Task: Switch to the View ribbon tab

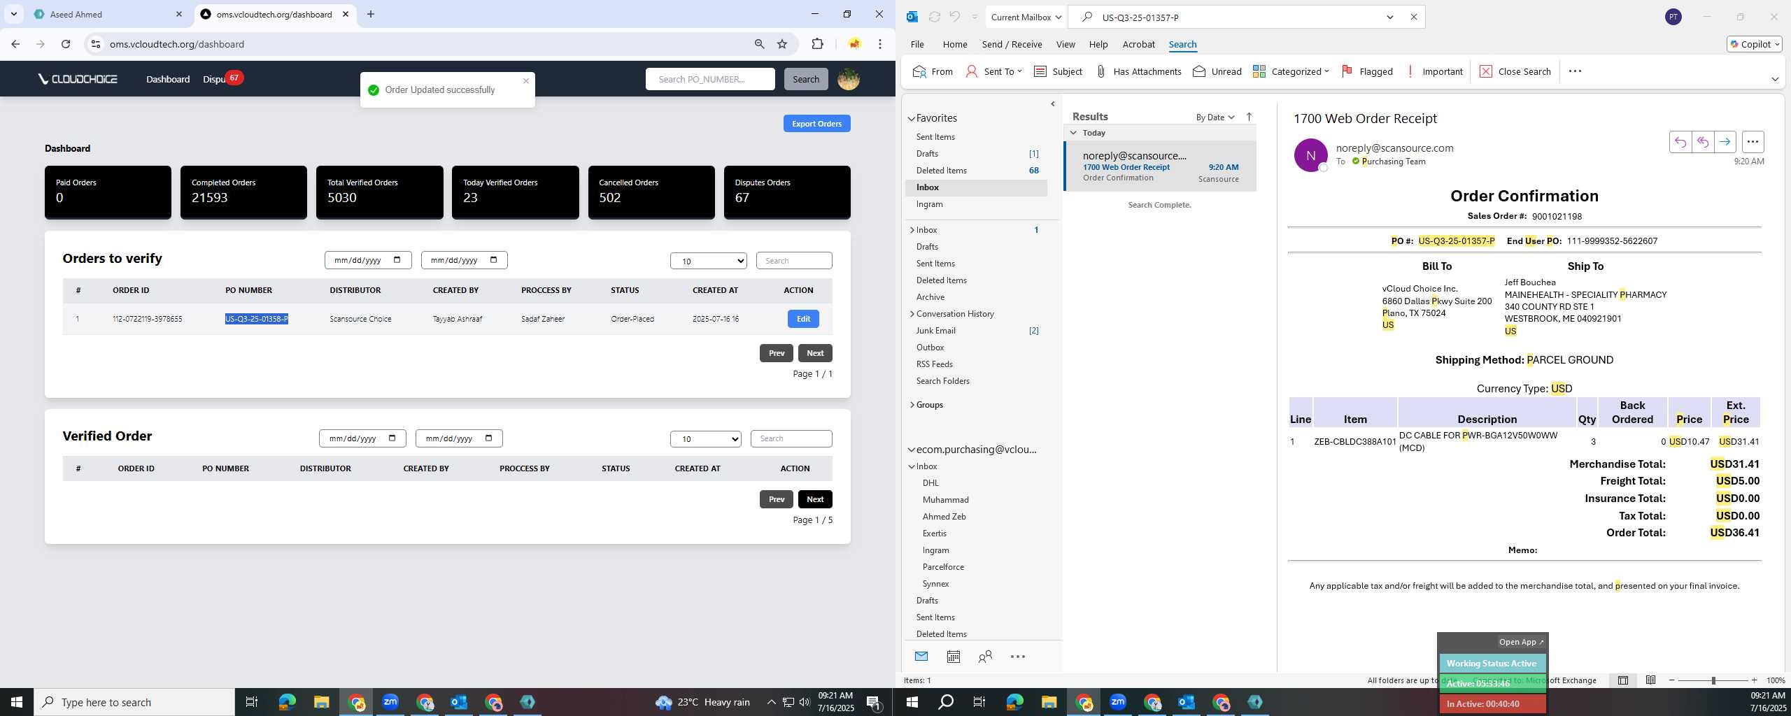Action: tap(1066, 44)
